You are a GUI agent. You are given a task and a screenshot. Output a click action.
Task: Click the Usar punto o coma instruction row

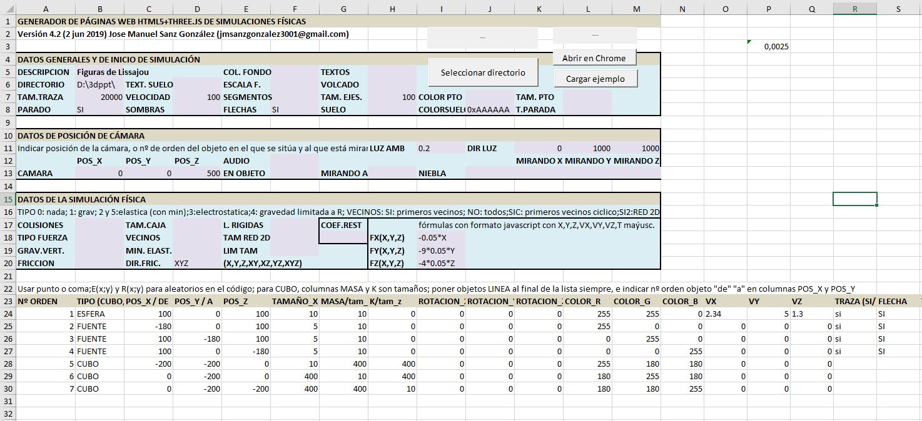coord(436,289)
